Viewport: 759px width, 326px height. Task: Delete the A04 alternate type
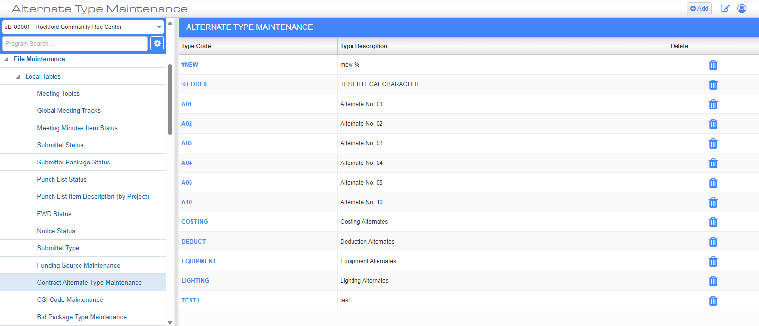pyautogui.click(x=713, y=163)
